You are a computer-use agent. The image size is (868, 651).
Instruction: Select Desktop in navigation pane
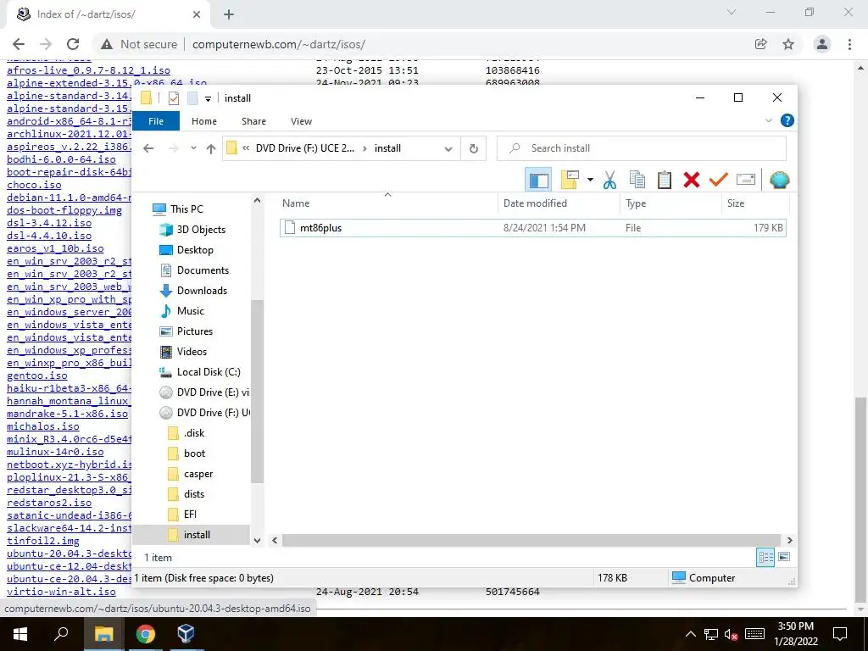(x=195, y=250)
